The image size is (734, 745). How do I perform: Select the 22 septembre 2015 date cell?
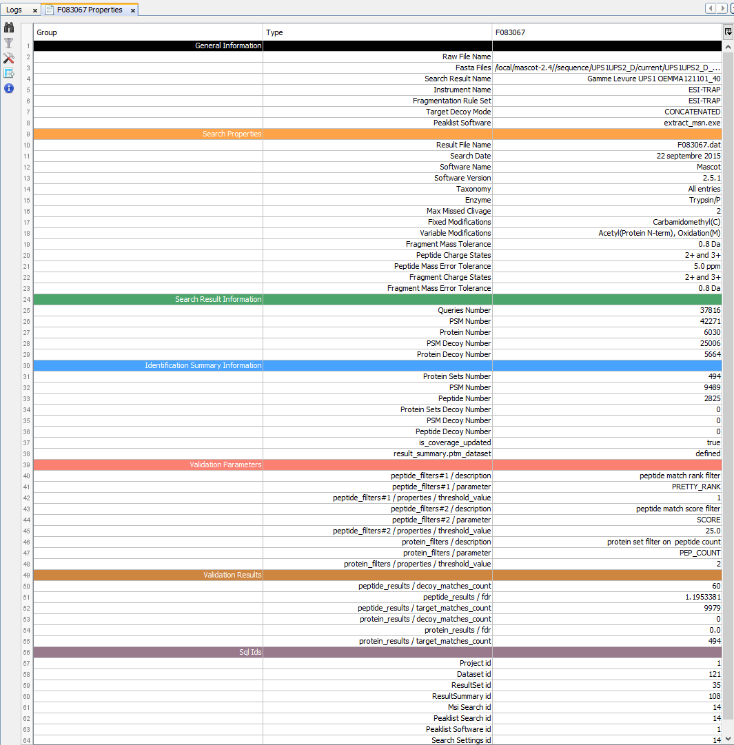[x=607, y=156]
